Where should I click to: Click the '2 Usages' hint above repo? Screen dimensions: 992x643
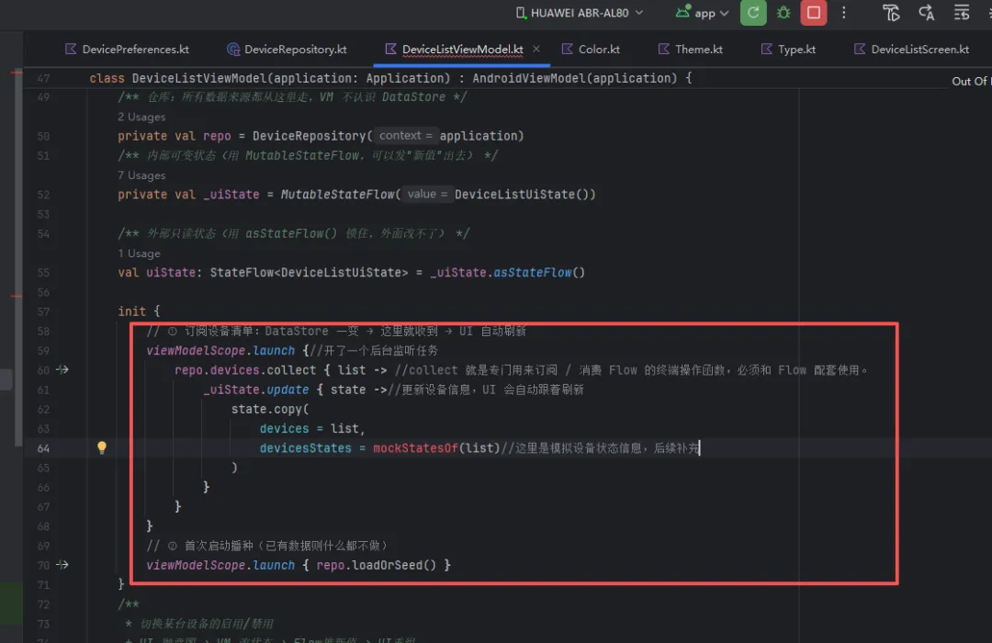pos(141,117)
